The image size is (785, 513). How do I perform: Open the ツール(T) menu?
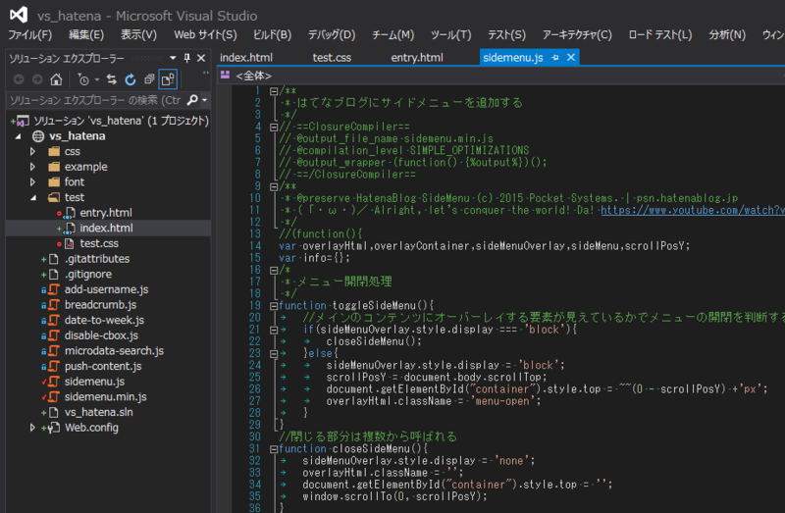coord(451,34)
